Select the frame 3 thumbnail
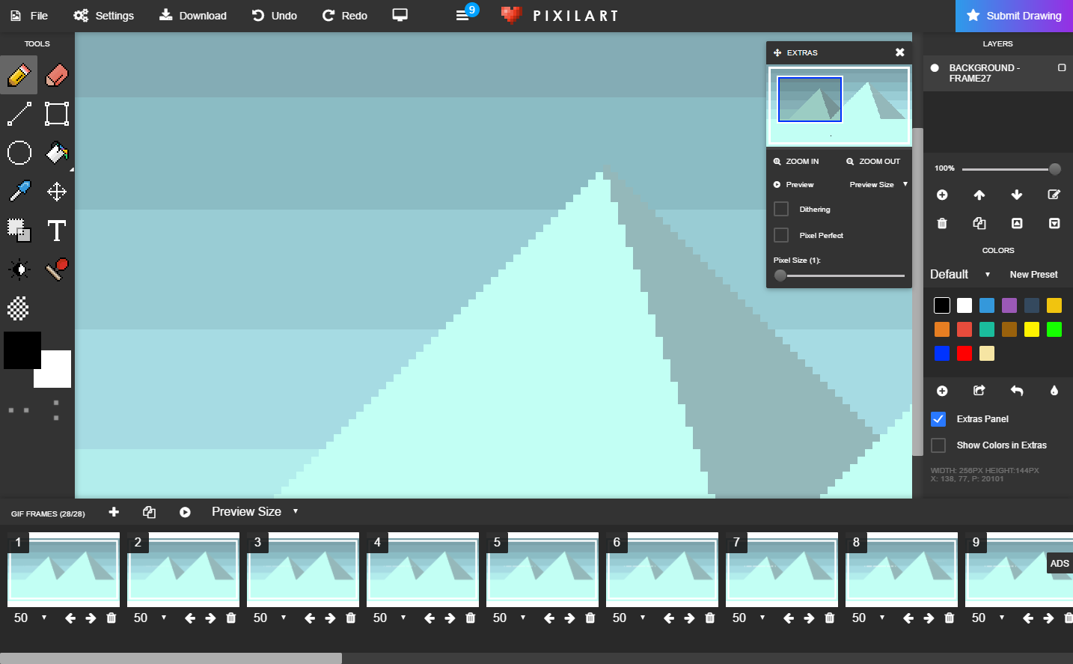The height and width of the screenshot is (664, 1073). 302,570
